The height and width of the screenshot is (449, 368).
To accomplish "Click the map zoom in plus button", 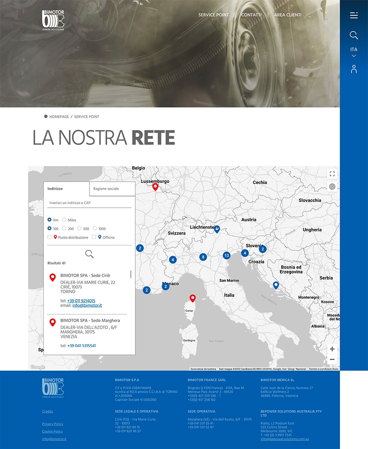I will (332, 349).
